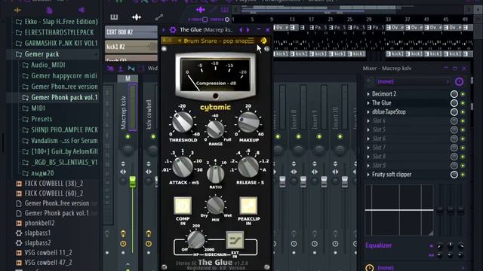
Task: Toggle Decimort 2 enable LED
Action: point(463,94)
